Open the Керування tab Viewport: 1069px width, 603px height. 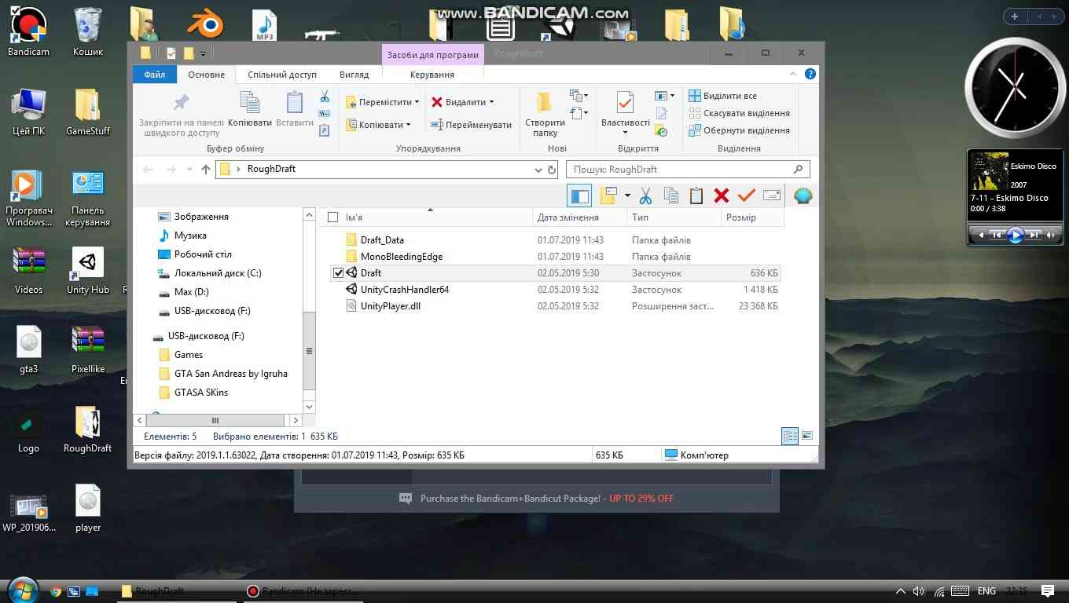[432, 75]
